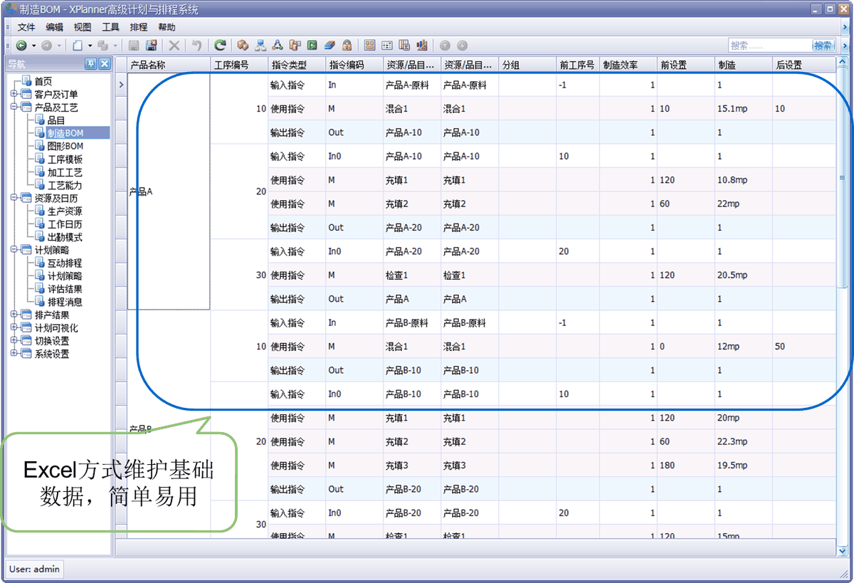
Task: Click the grey down arrow circle icon
Action: [463, 46]
